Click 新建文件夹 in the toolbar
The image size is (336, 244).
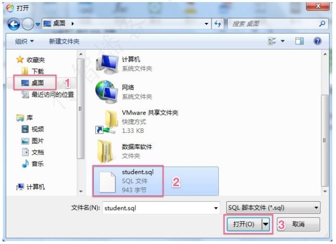pyautogui.click(x=64, y=41)
